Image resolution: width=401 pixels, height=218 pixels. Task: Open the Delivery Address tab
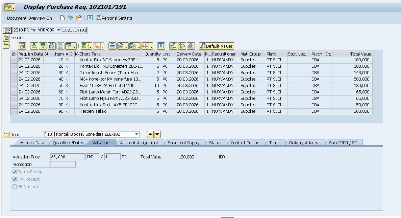[x=304, y=143]
